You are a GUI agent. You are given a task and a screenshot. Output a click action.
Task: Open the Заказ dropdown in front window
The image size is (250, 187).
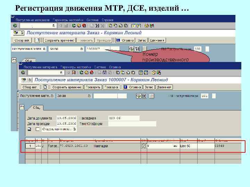coord(89,96)
